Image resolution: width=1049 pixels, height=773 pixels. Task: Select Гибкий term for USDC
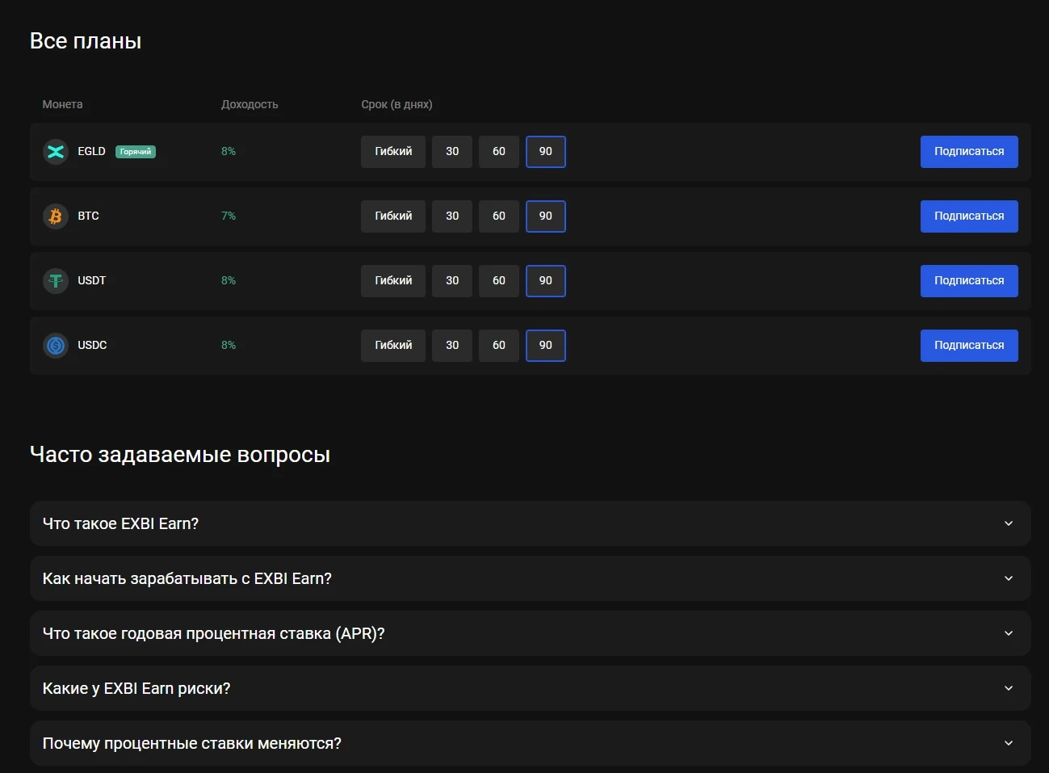click(393, 346)
